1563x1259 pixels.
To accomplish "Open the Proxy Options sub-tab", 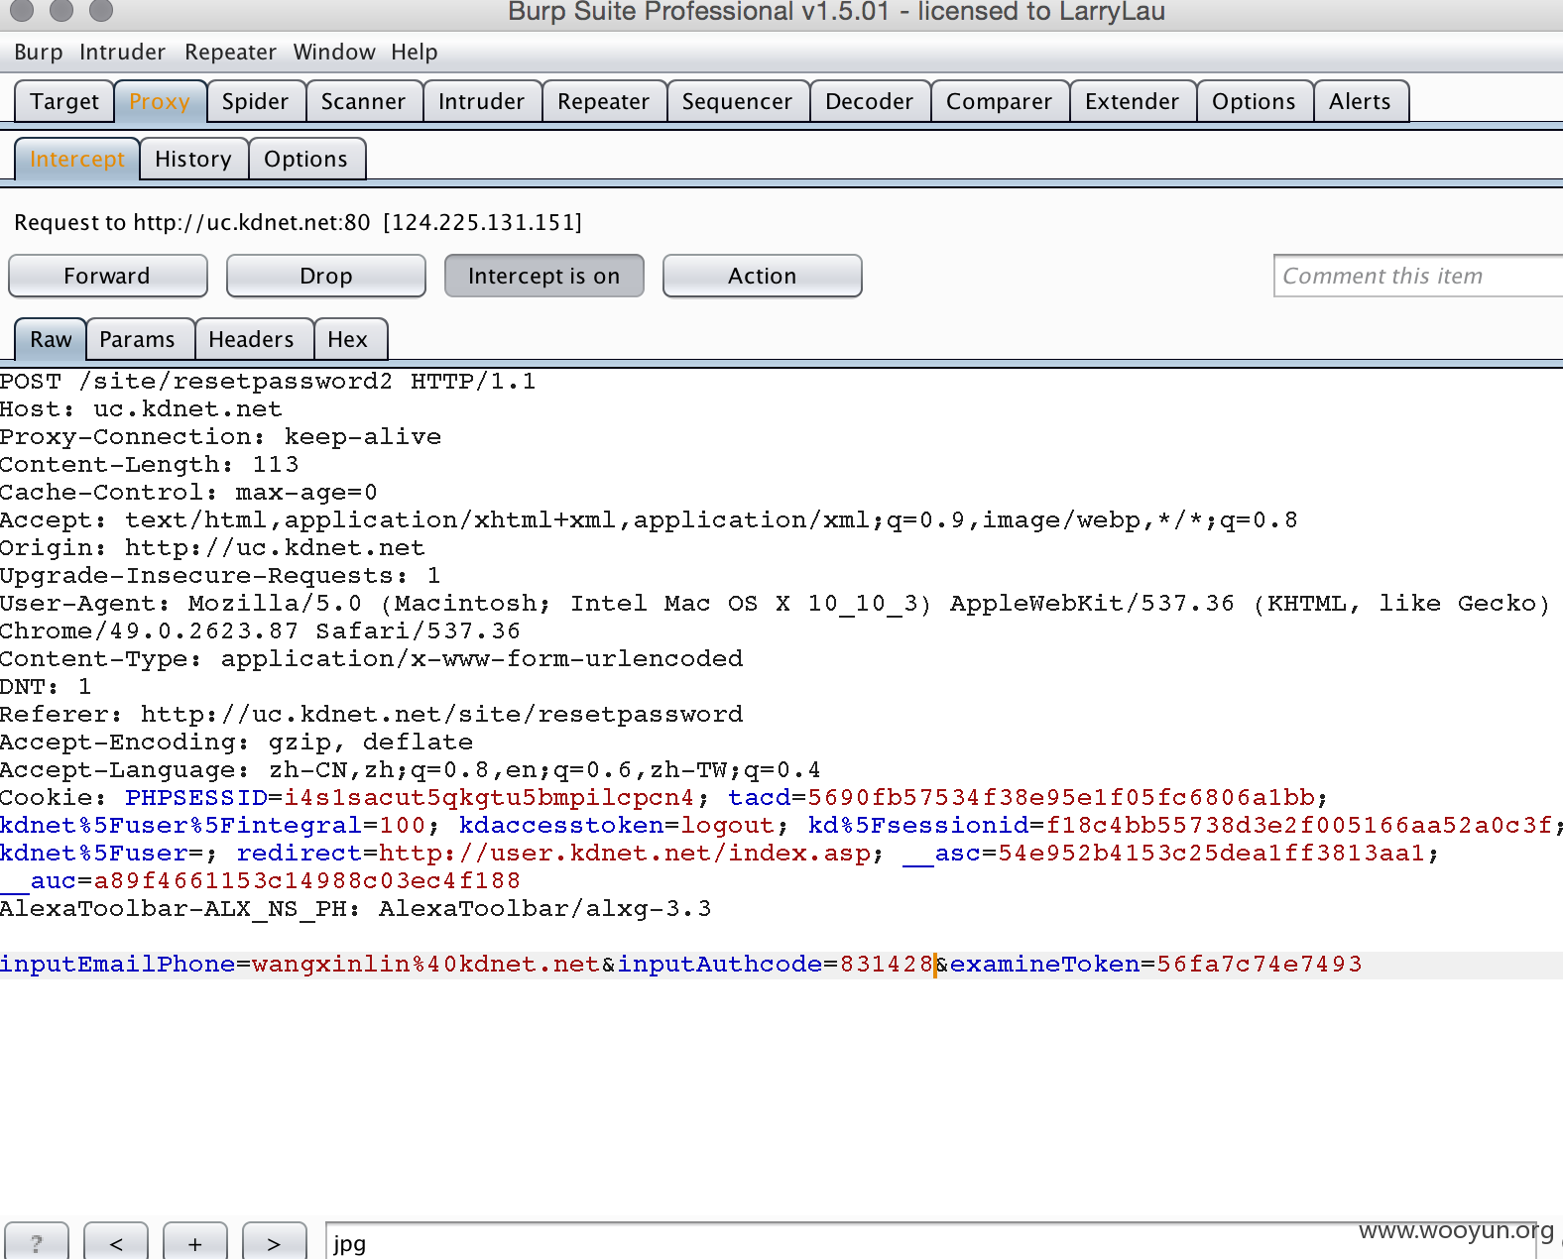I will point(305,159).
